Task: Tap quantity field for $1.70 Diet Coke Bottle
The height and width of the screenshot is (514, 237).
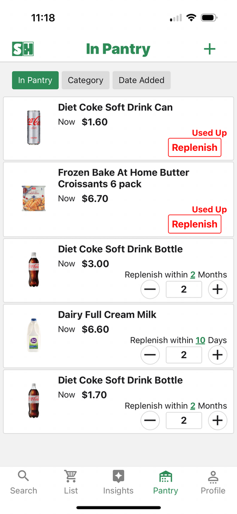Action: [184, 421]
